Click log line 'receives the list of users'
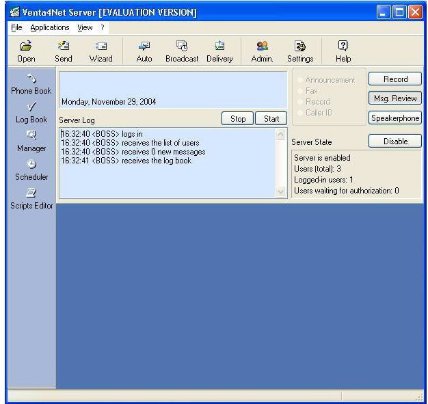 click(x=130, y=143)
